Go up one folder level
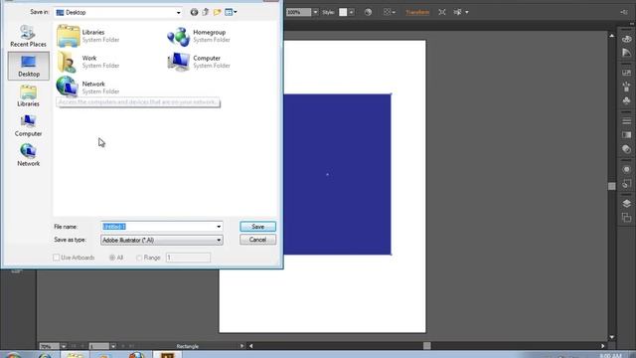636x358 pixels. pos(206,12)
